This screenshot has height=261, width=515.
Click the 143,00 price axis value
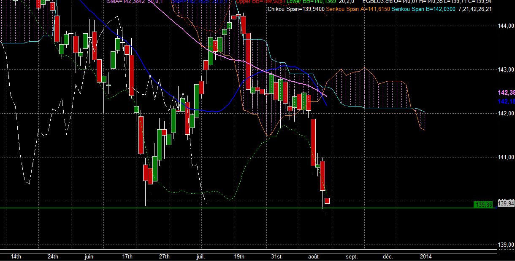coord(506,69)
